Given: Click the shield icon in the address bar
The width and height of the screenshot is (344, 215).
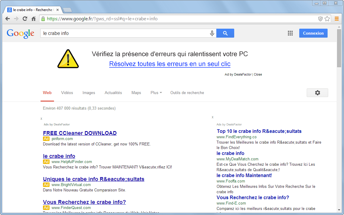Looking at the screenshot, I should (x=320, y=19).
